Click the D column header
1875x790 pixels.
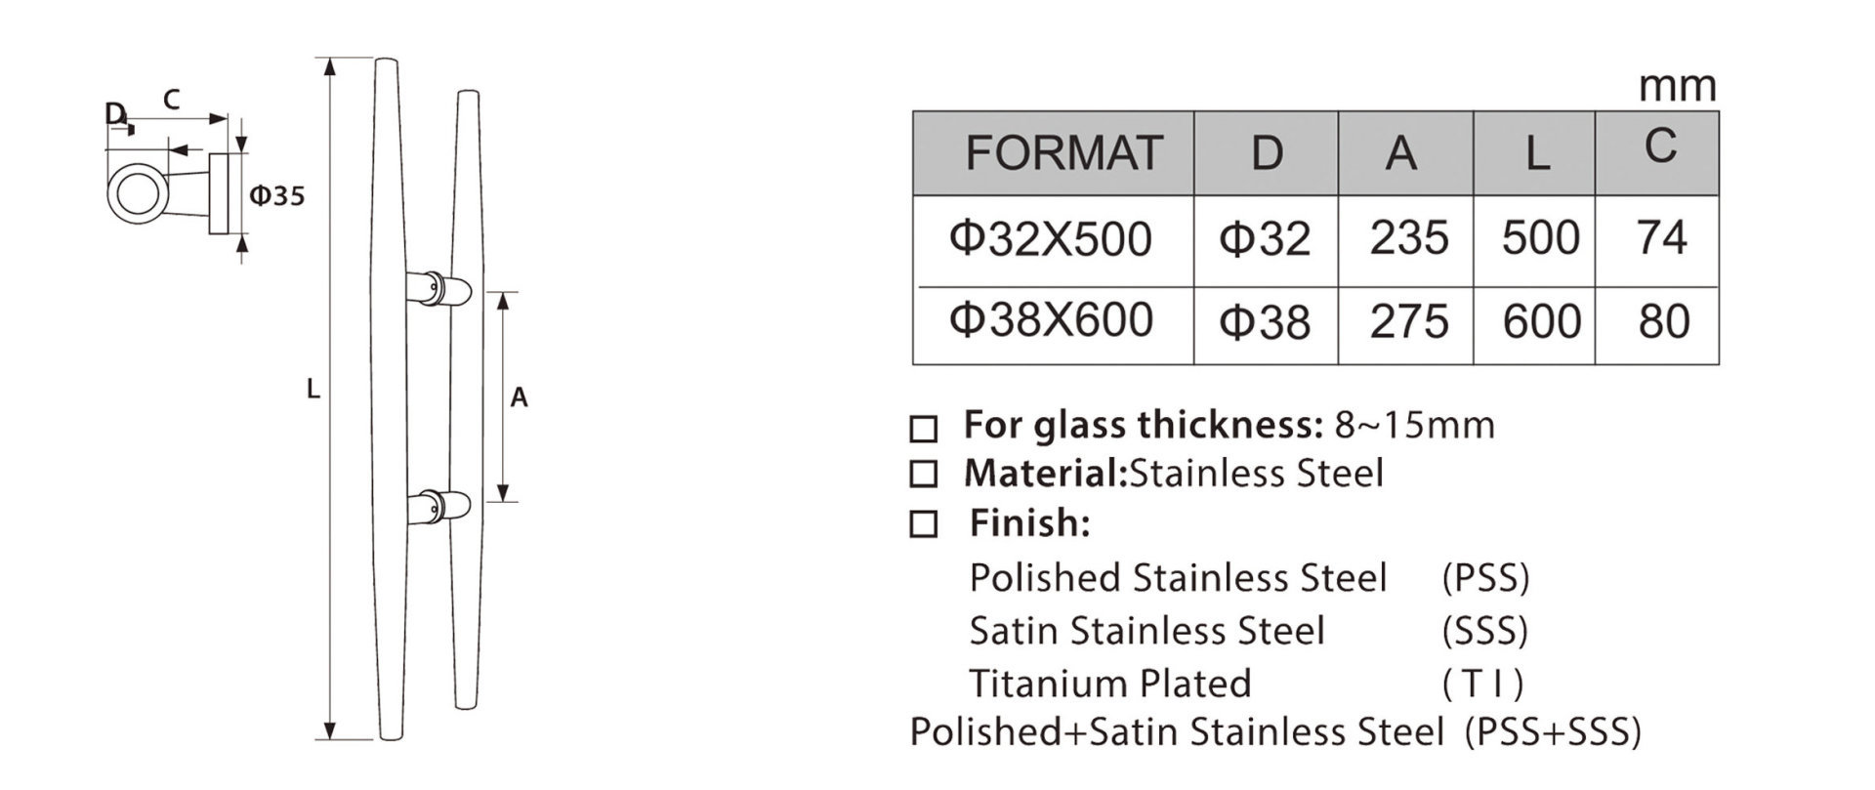tap(1267, 153)
